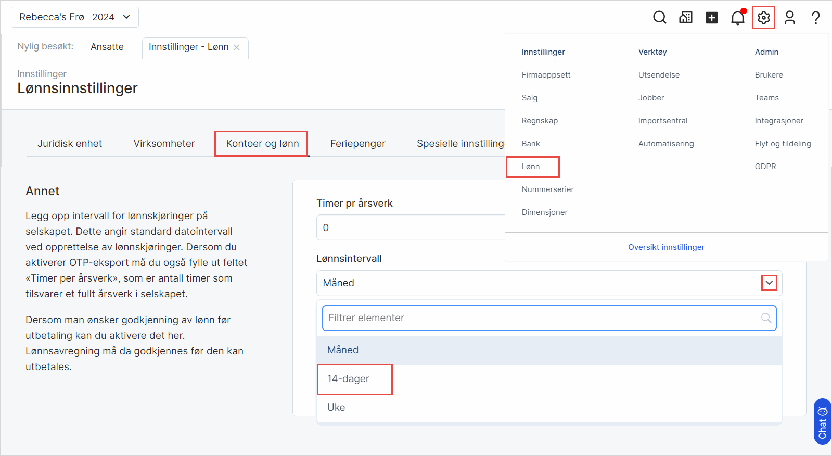The height and width of the screenshot is (456, 832).
Task: Open the user profile icon
Action: [x=789, y=18]
